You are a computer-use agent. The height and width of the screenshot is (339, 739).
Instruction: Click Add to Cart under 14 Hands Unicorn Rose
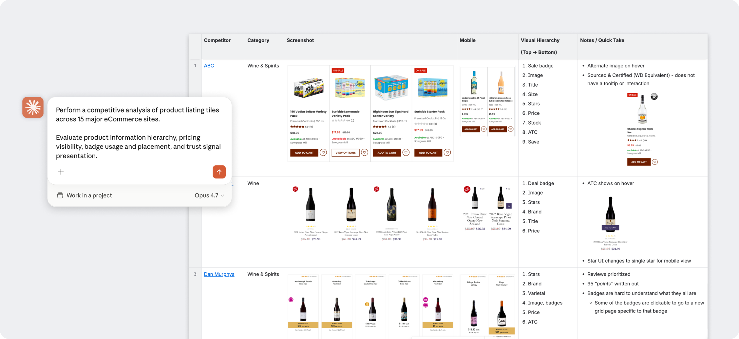[498, 129]
